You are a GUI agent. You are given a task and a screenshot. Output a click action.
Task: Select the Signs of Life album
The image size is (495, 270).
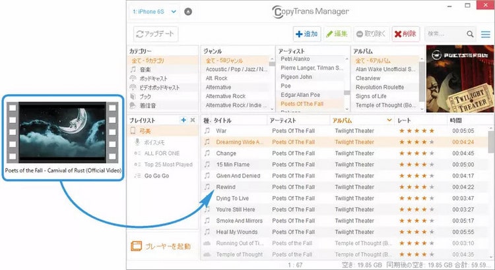(x=385, y=96)
